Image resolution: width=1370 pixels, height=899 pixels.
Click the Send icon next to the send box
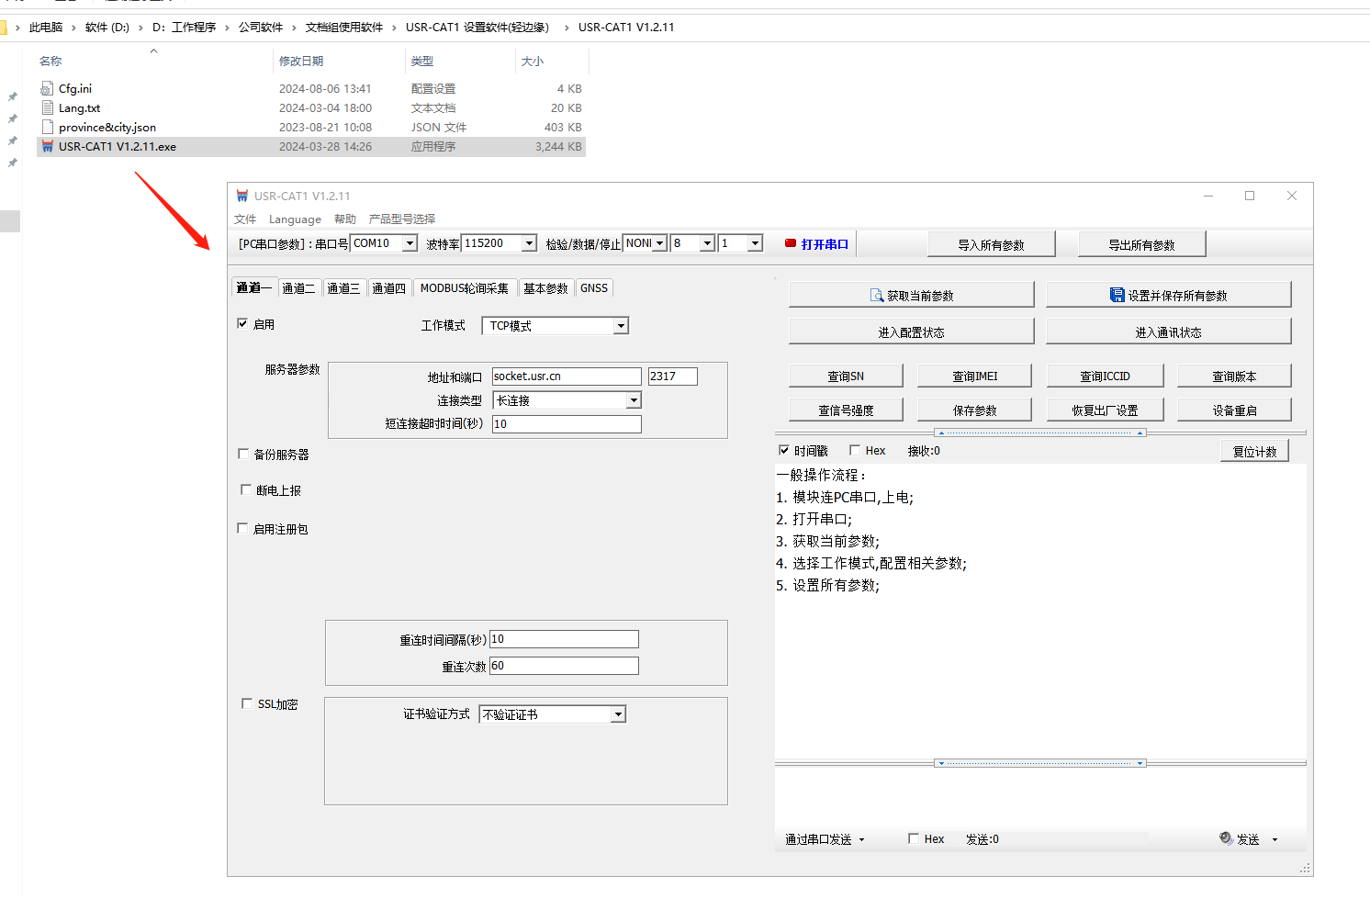[x=1225, y=838]
